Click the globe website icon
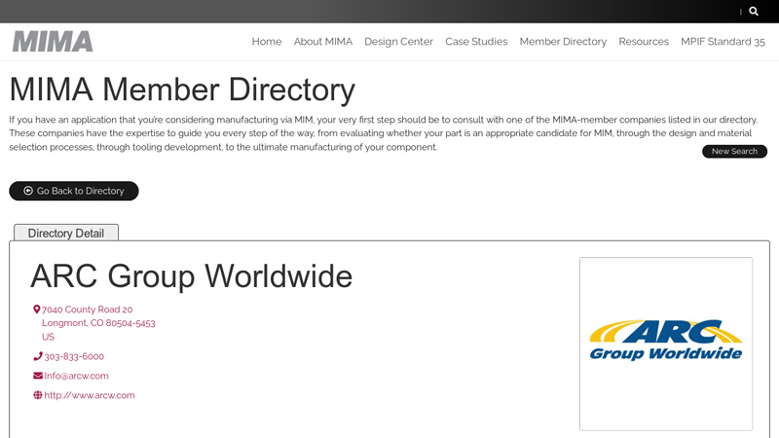 pos(38,395)
